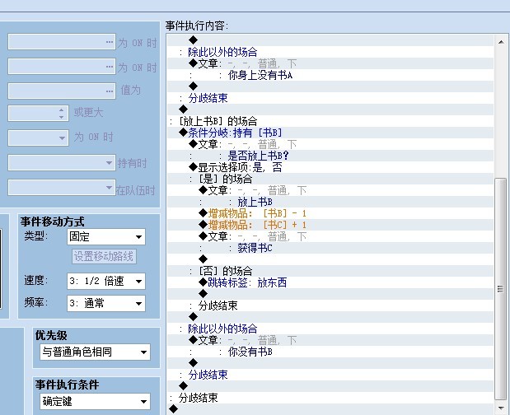
Task: Click the event list scrollbar thumb
Action: pyautogui.click(x=501, y=288)
